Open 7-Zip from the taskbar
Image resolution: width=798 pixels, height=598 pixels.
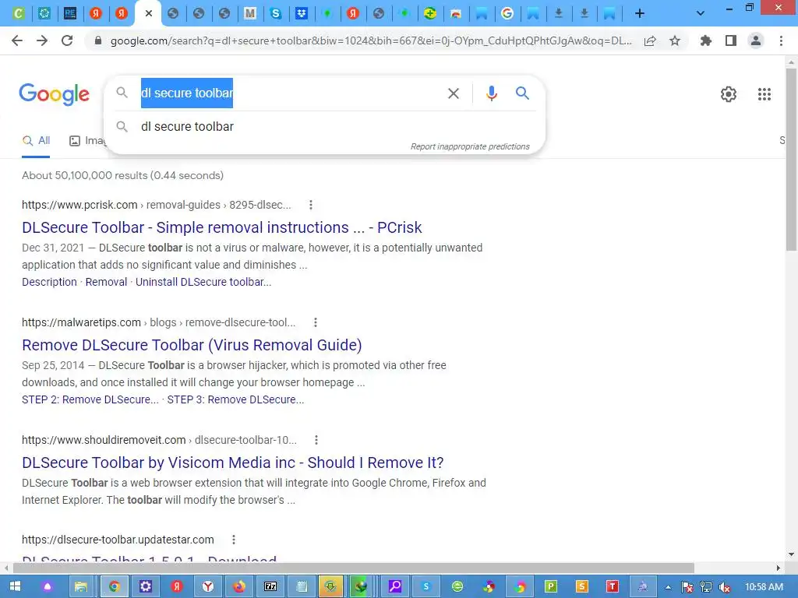coord(270,587)
